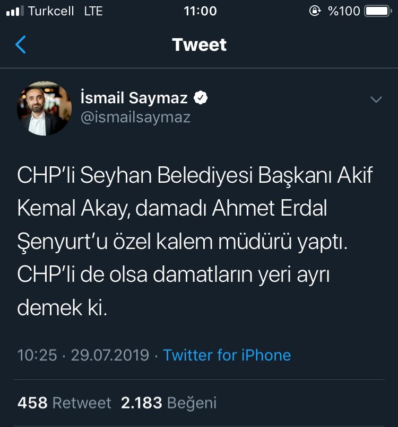Tap İsmail Saymaz profile avatar
398x427 pixels.
tap(45, 108)
